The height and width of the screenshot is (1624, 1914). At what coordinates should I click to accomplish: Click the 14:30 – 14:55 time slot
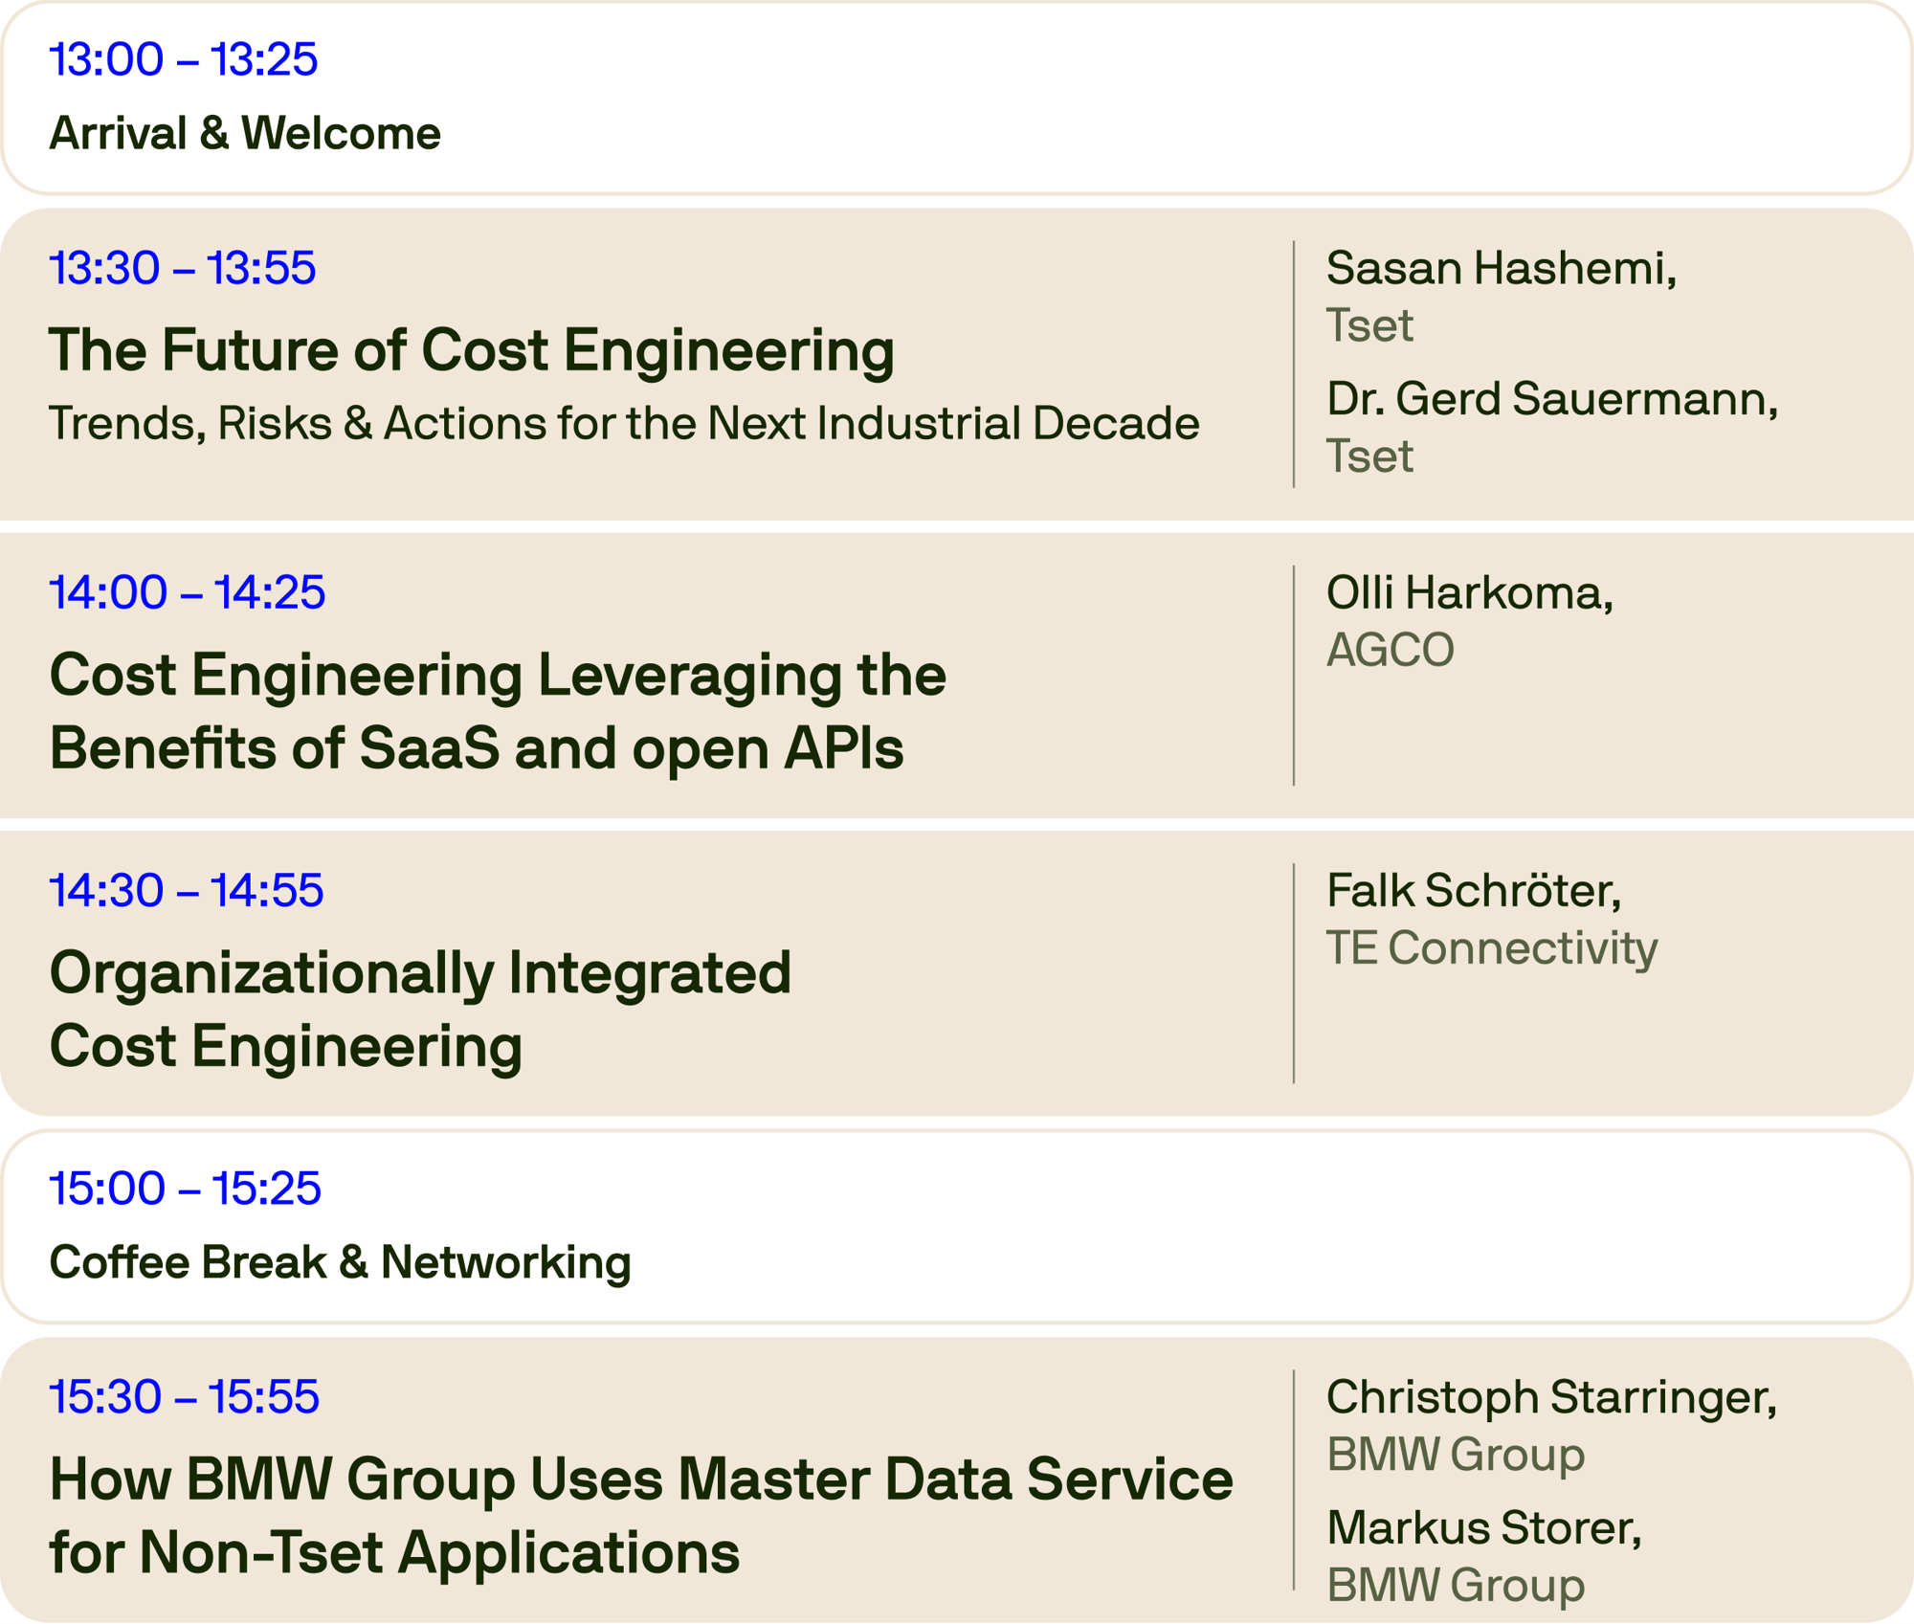[x=187, y=890]
